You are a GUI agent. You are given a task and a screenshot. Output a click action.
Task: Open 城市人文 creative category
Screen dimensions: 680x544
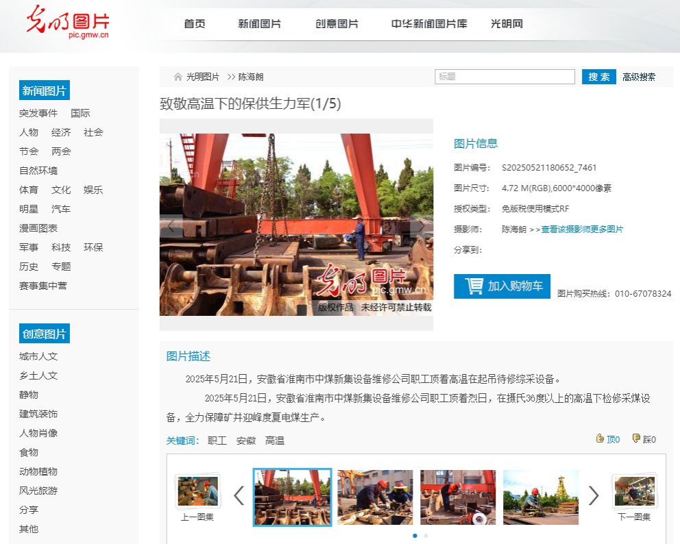[38, 356]
